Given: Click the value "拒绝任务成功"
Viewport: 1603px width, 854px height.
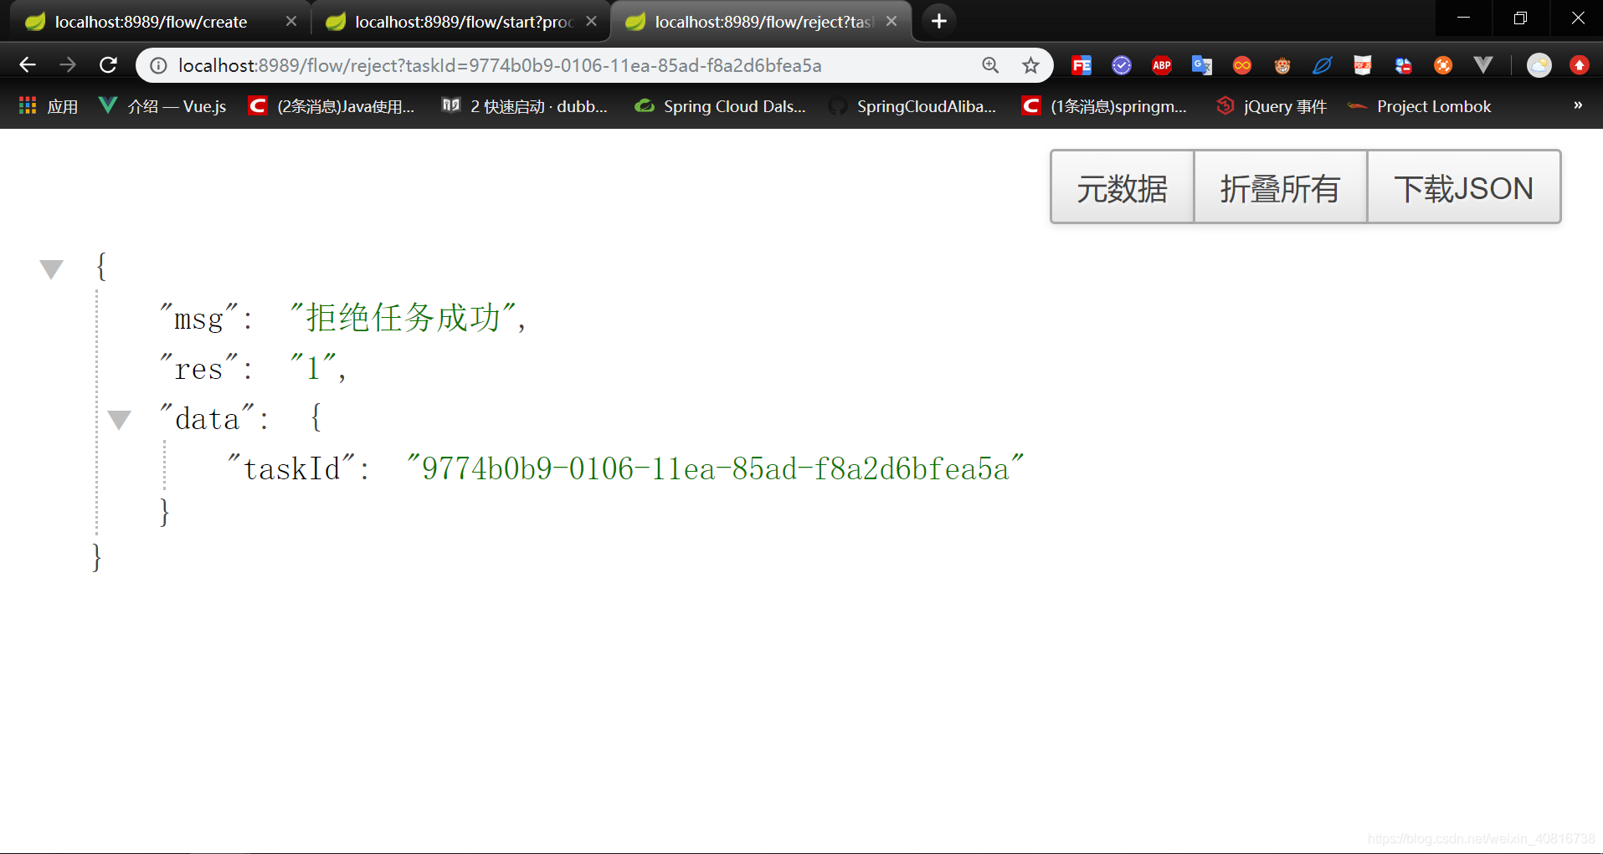Looking at the screenshot, I should point(403,318).
